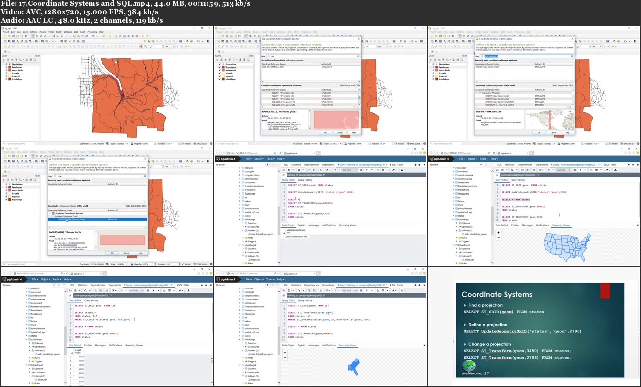Click filter field containing 2796 in Kansas dialog
Viewport: 641px width, 387px height.
coord(100,176)
